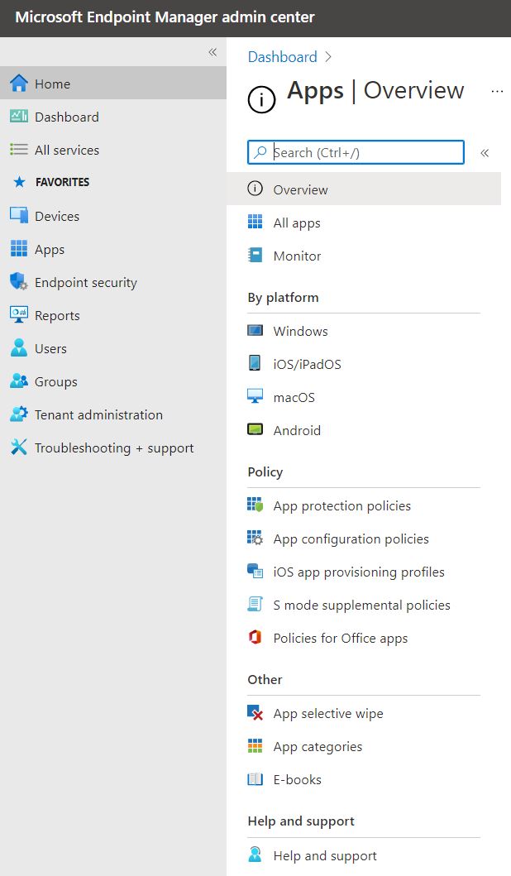Click the Endpoint security shield icon
This screenshot has height=876, width=511.
click(19, 281)
